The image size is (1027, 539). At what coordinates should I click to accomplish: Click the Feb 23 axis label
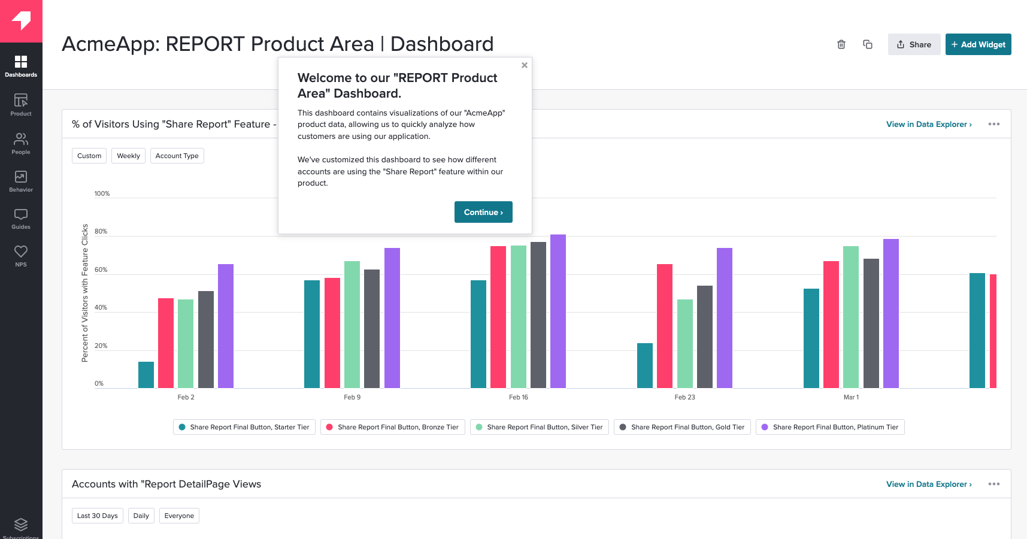tap(684, 397)
